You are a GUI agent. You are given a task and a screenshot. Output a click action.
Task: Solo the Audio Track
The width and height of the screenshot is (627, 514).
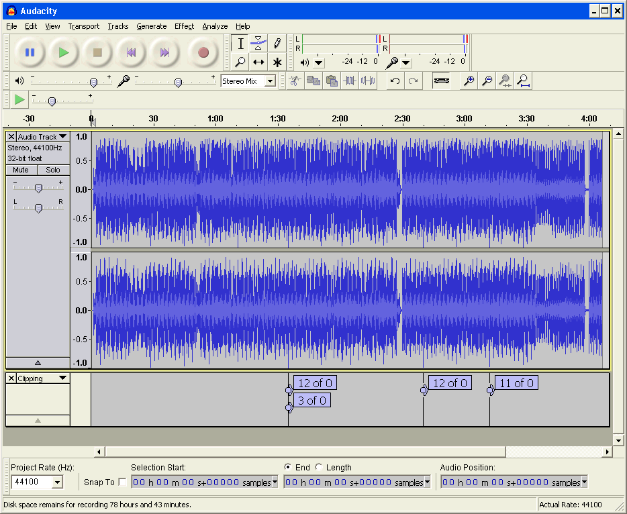point(54,170)
